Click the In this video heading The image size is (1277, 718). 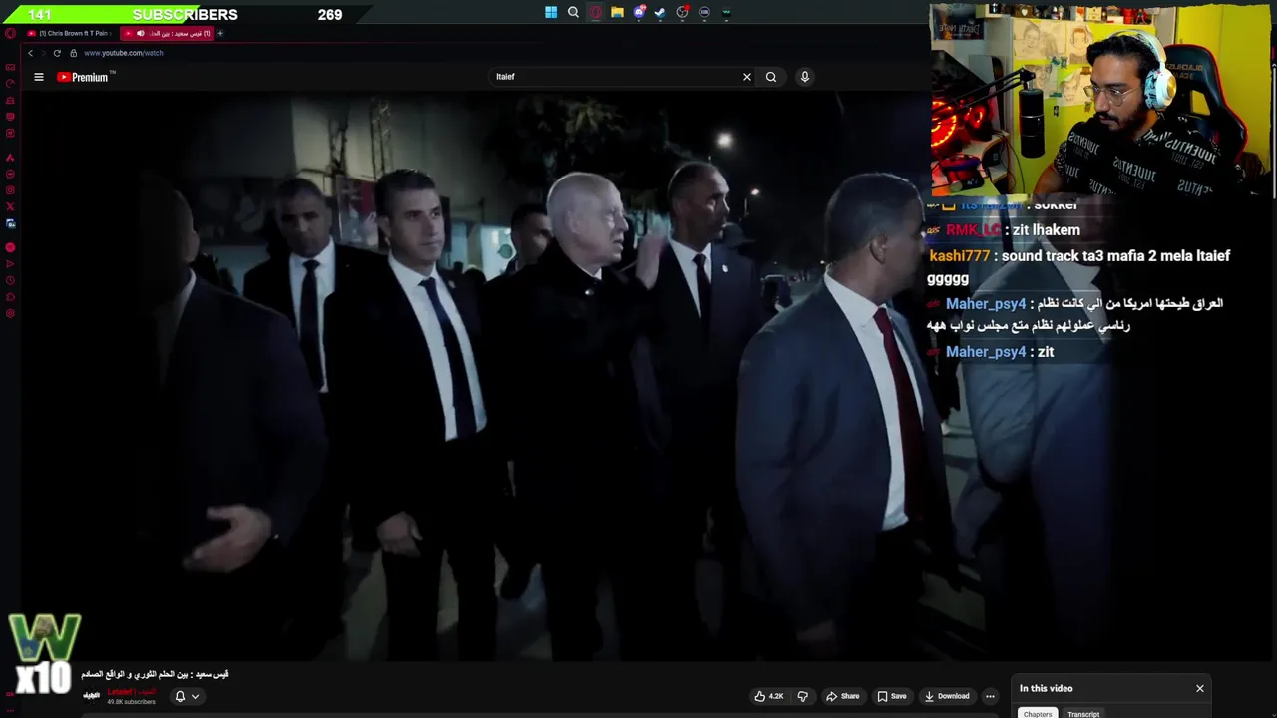click(x=1046, y=688)
